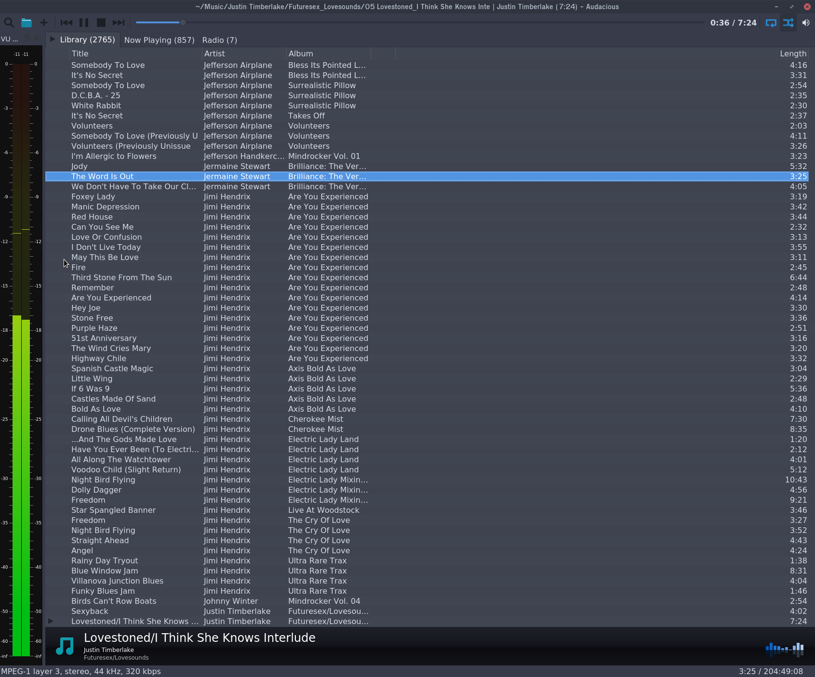
Task: Click status bar MPEG-1 layer 3 codec info
Action: tap(81, 671)
